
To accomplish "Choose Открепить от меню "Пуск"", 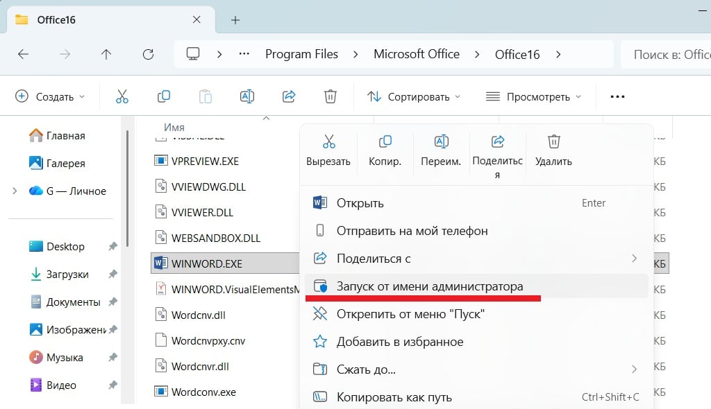I will point(476,314).
